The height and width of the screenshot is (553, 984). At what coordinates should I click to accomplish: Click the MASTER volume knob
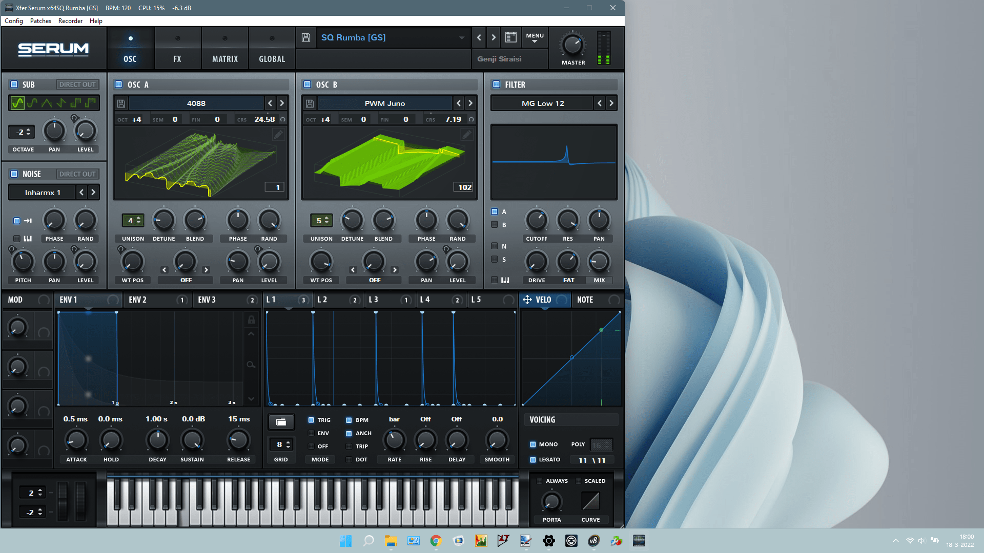pyautogui.click(x=572, y=45)
